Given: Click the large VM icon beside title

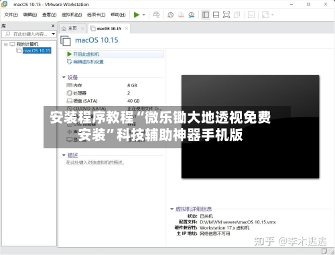Looking at the screenshot, I should (66, 41).
